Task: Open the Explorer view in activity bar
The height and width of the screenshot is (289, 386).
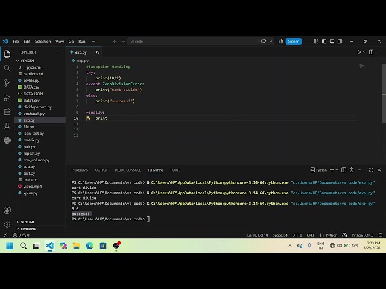Action: [x=7, y=54]
